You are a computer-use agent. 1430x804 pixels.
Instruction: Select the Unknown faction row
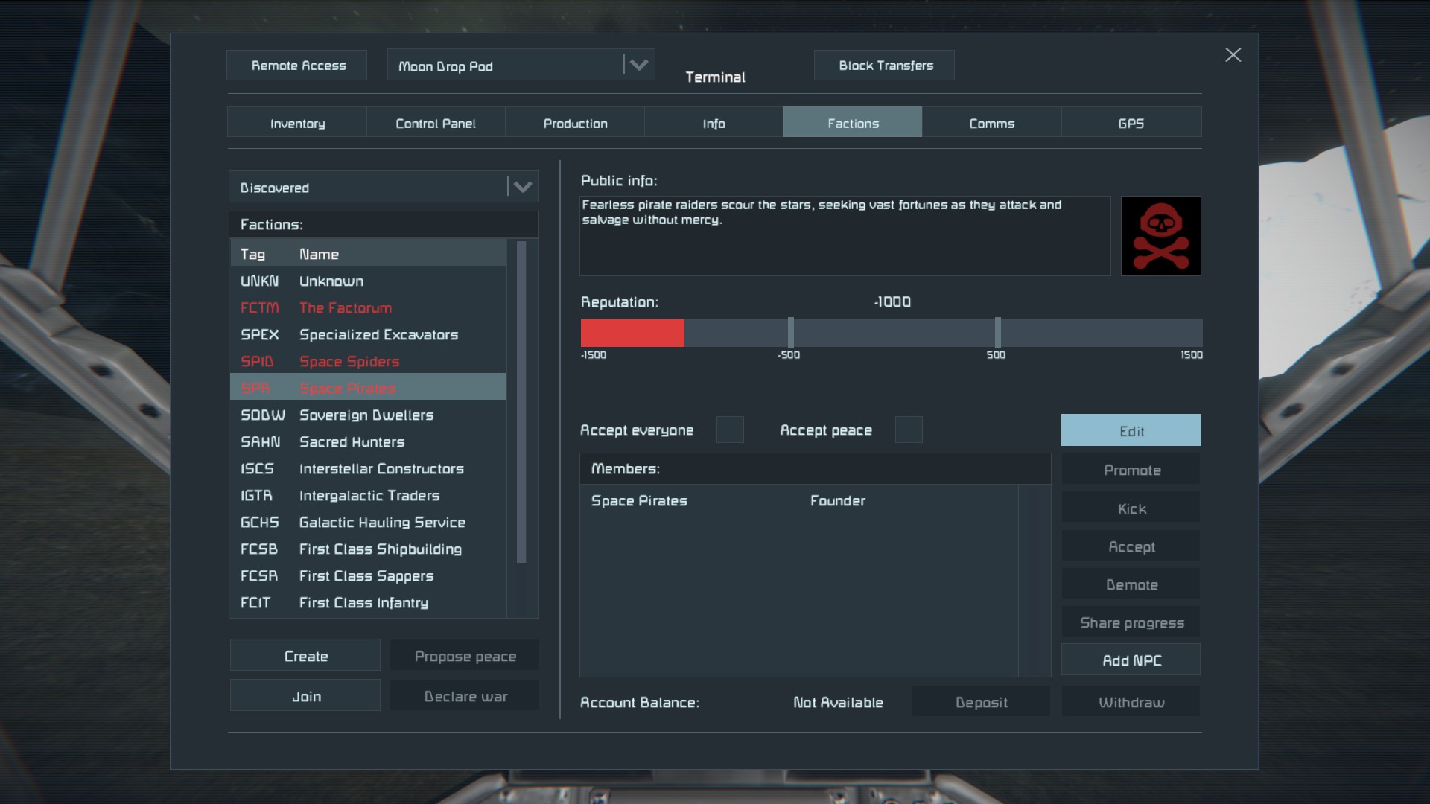pyautogui.click(x=368, y=281)
